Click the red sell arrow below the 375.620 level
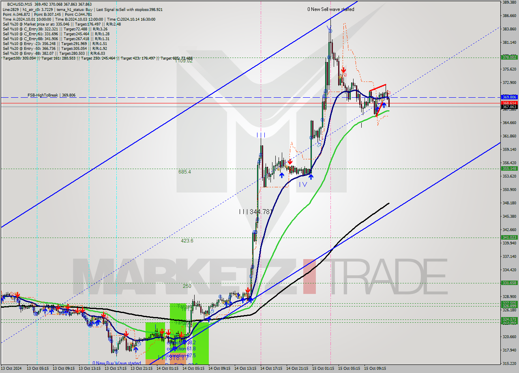 pos(343,70)
